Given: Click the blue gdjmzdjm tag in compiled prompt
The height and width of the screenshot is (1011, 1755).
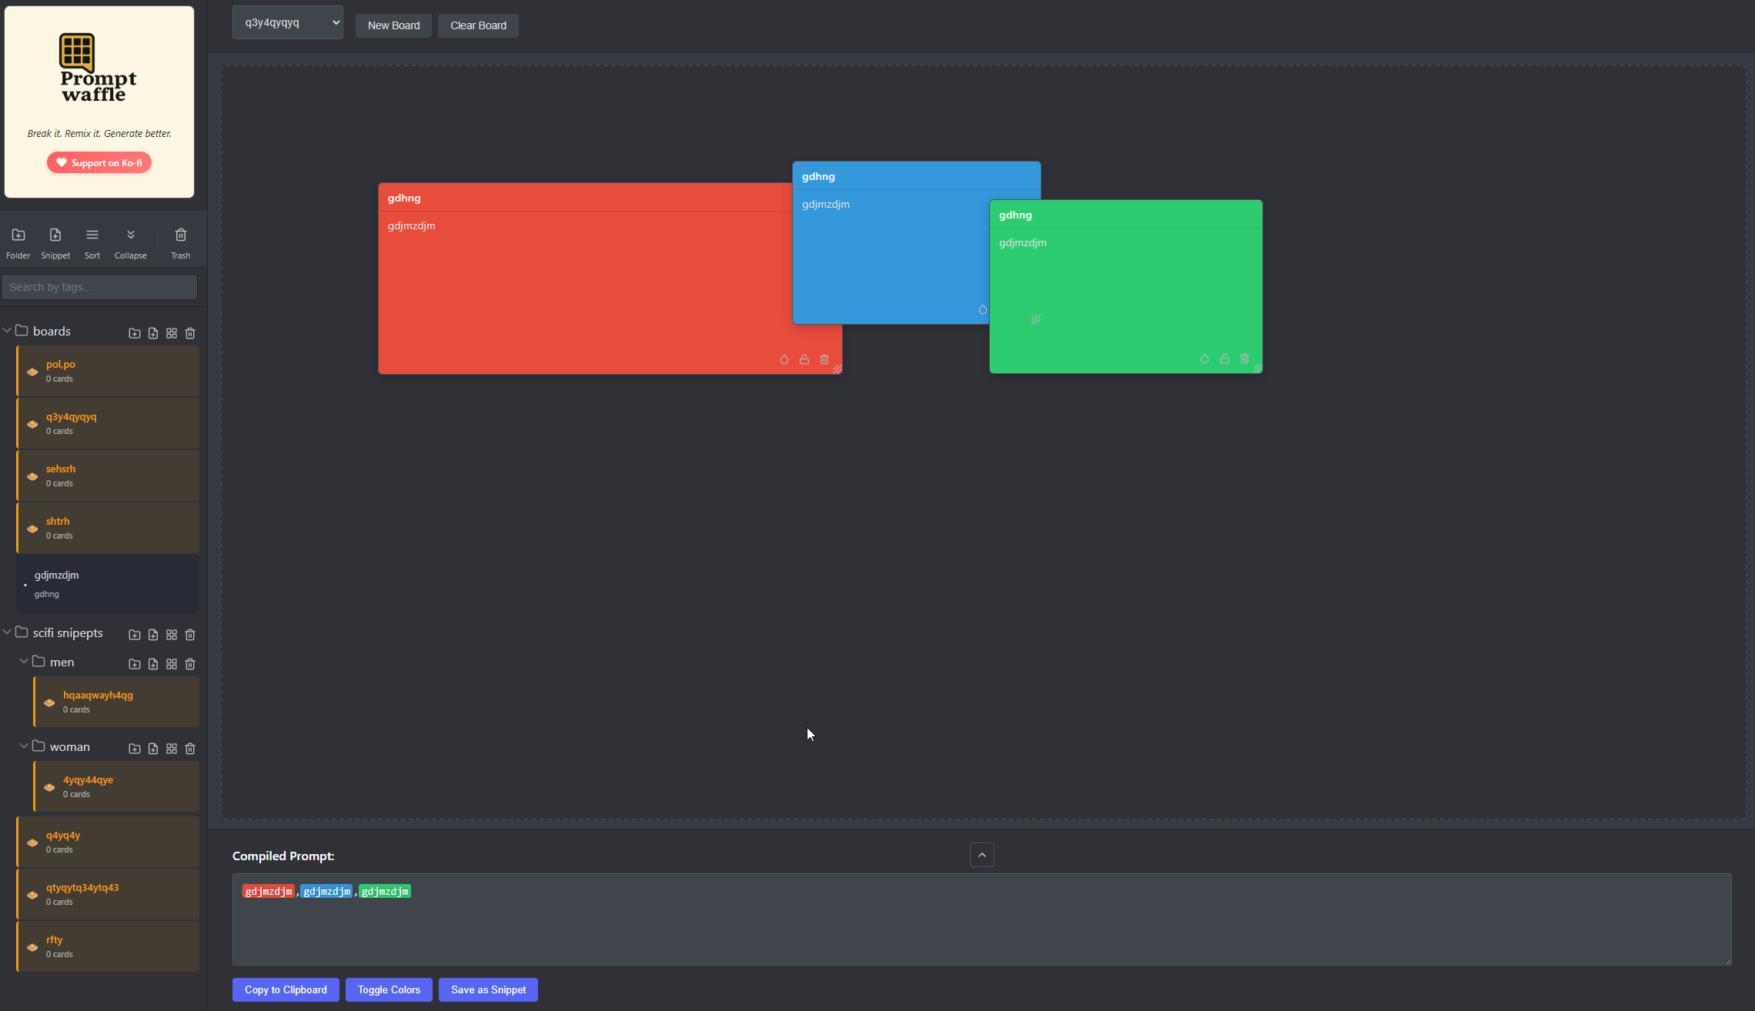Looking at the screenshot, I should pos(327,891).
